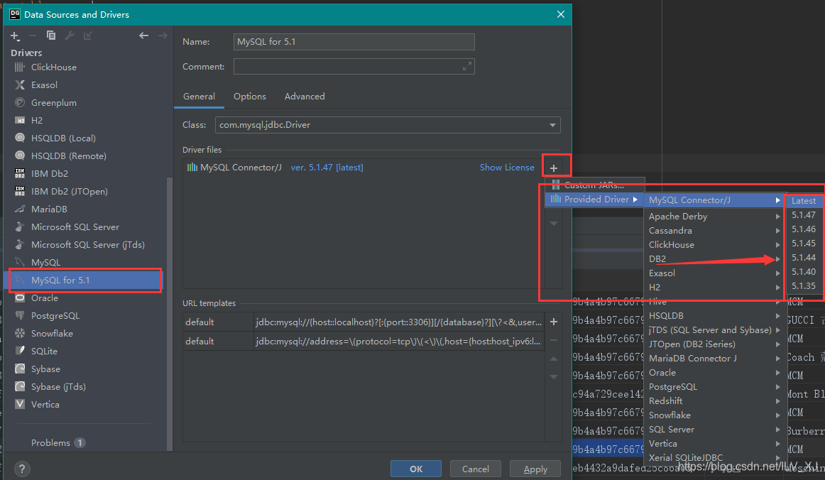The height and width of the screenshot is (480, 825).
Task: Expand the Apache Derby driver submenu
Action: click(x=714, y=217)
